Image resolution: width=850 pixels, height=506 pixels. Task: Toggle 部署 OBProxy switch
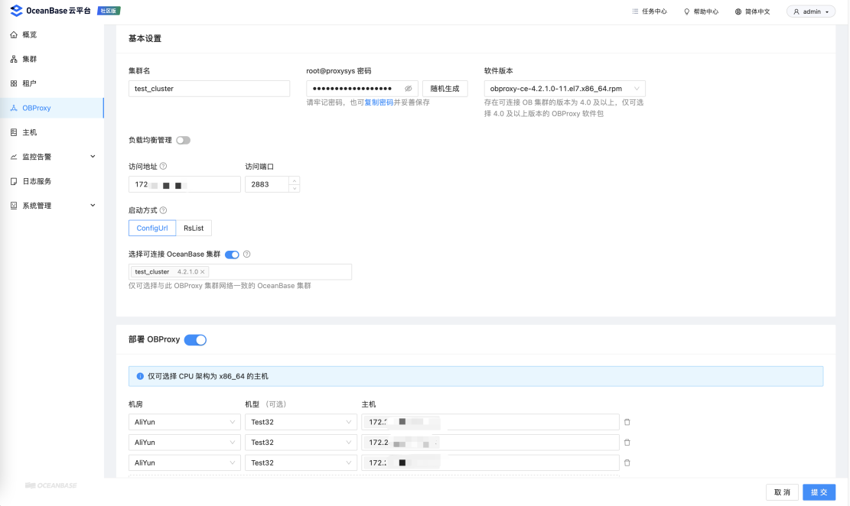195,339
